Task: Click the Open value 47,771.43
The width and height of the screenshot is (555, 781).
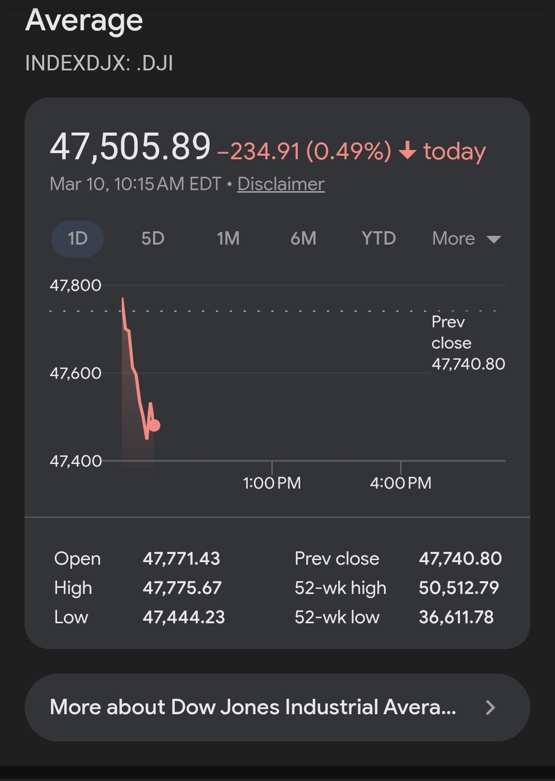Action: pyautogui.click(x=181, y=559)
